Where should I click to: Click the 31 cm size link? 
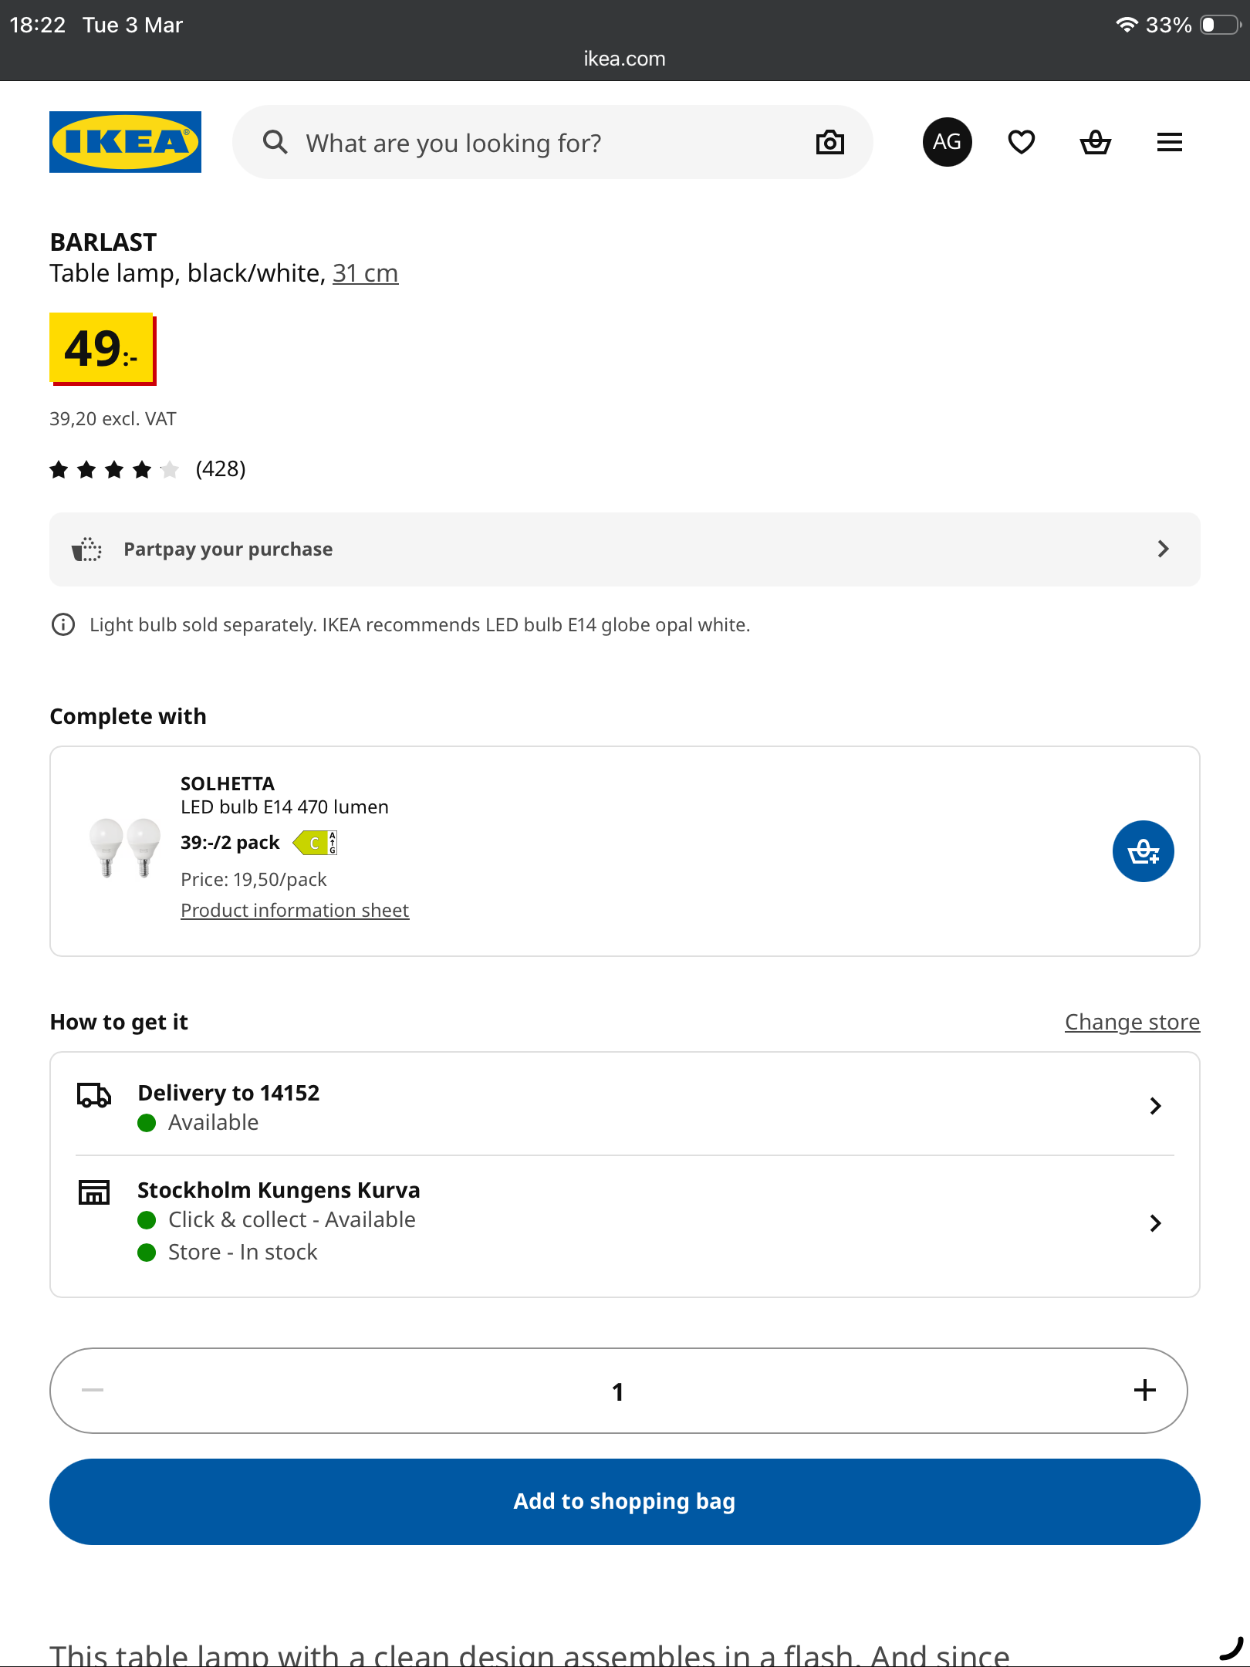coord(365,273)
